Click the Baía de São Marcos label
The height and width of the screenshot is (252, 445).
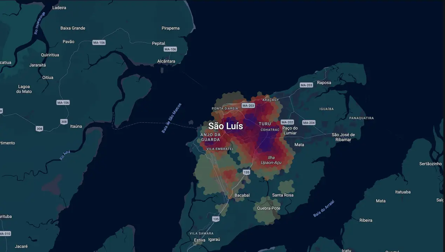coord(171,118)
